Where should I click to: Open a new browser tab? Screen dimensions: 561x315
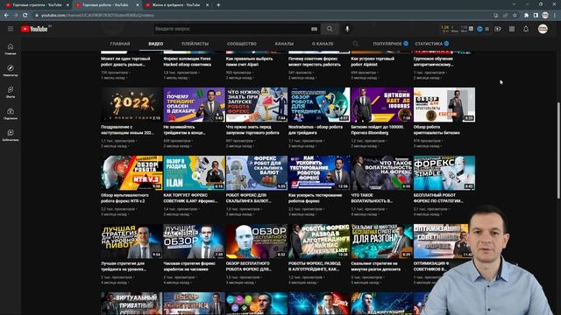(x=218, y=5)
